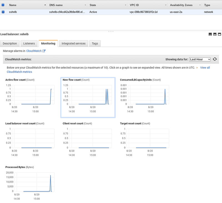Image resolution: width=222 pixels, height=203 pixels.
Task: Open the Integrated services tab
Action: pyautogui.click(x=74, y=44)
